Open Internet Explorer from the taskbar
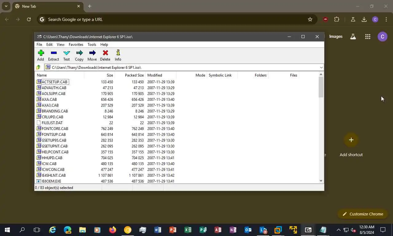393x236 pixels. point(53,230)
